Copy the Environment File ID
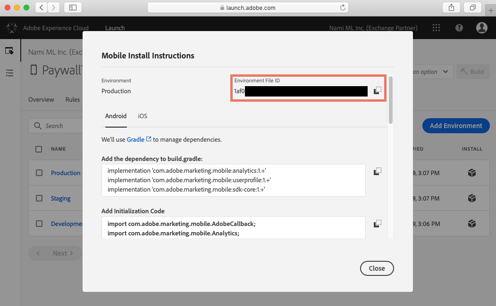The image size is (496, 306). [378, 90]
